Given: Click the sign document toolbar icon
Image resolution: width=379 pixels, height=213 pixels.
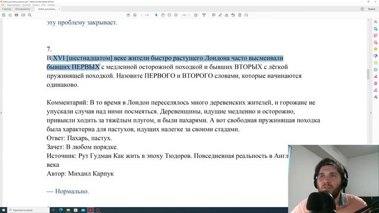Looking at the screenshot, I should click(226, 15).
